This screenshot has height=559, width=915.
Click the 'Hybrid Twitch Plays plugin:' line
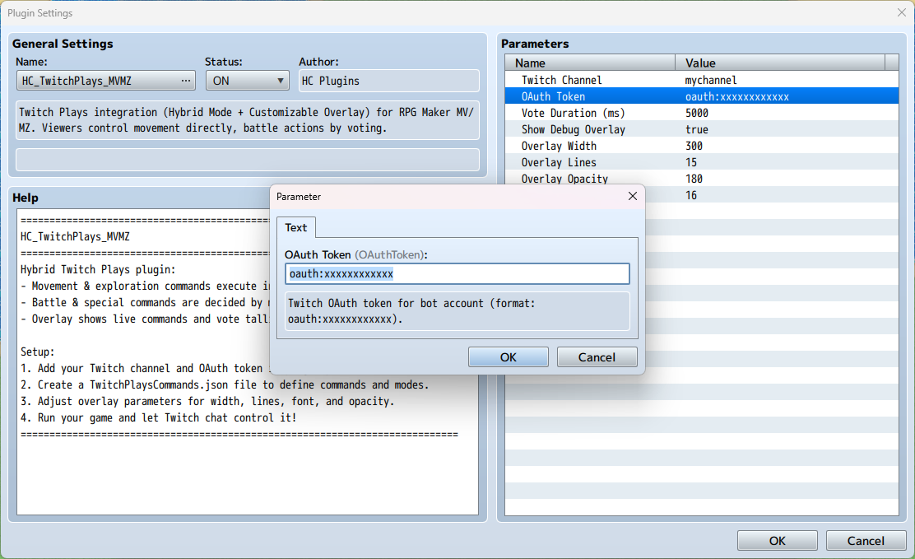pyautogui.click(x=98, y=269)
